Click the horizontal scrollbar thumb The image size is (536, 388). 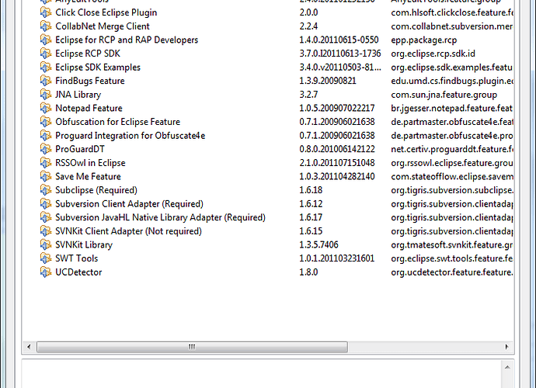pyautogui.click(x=192, y=347)
